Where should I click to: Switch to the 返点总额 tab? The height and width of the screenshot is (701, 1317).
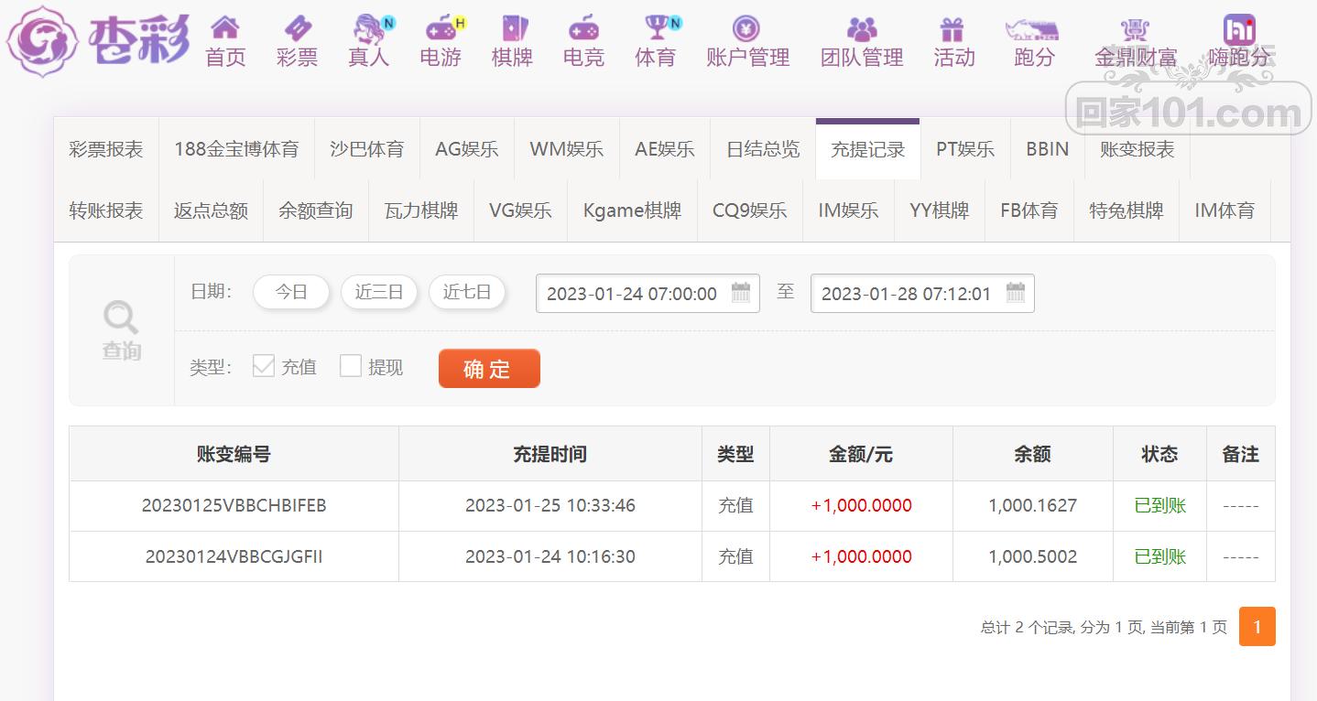pos(211,210)
